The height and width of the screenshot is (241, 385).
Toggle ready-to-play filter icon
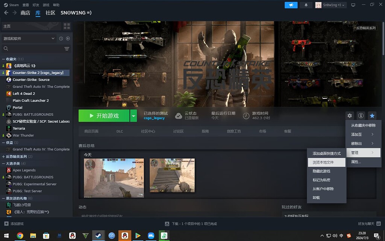pyautogui.click(x=68, y=39)
